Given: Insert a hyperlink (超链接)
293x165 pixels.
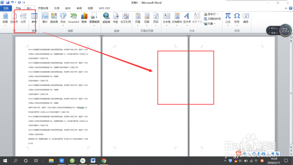Looking at the screenshot, I should coord(106,18).
